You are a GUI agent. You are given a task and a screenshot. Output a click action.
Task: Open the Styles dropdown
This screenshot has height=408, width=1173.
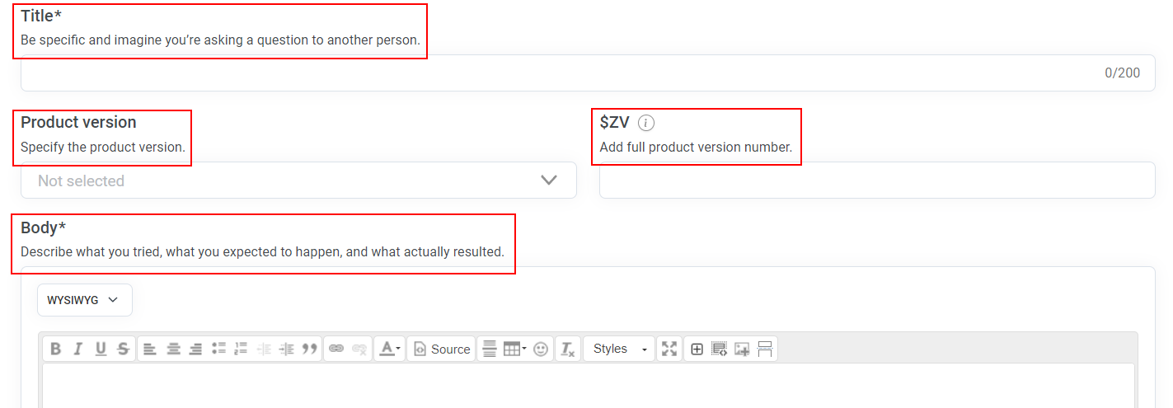618,349
